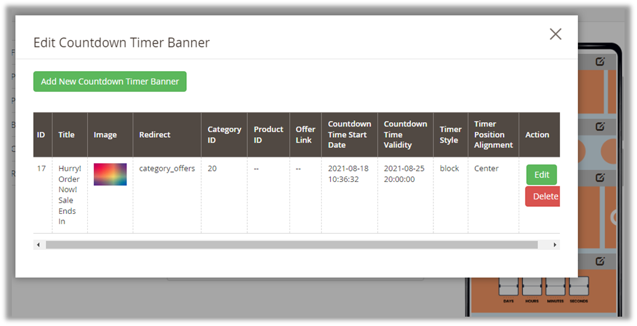Select the category_offers redirect cell
637x326 pixels.
167,168
